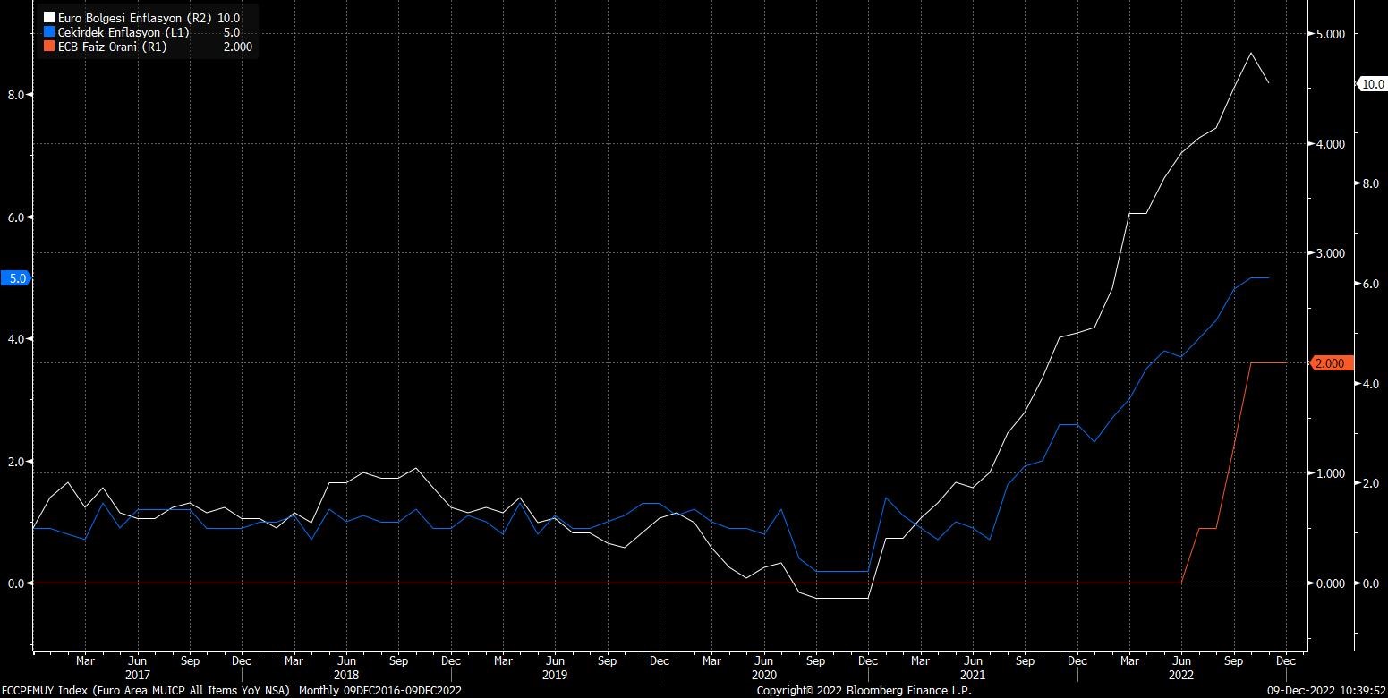Click the blue Cekirdek Enflasyon legend swatch

49,32
